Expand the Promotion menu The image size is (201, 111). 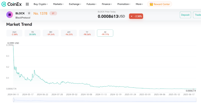(x=124, y=4)
